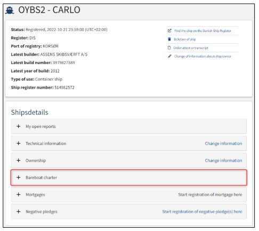Start registration of negative pledge(s) here
Screen dimensions: 259x231
coord(202,212)
